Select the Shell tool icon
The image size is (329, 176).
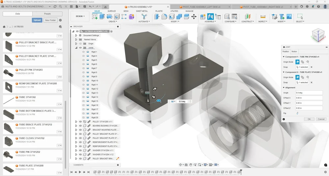[172, 16]
